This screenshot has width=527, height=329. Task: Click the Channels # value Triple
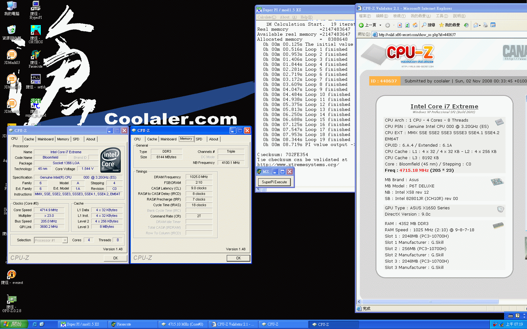click(x=231, y=151)
